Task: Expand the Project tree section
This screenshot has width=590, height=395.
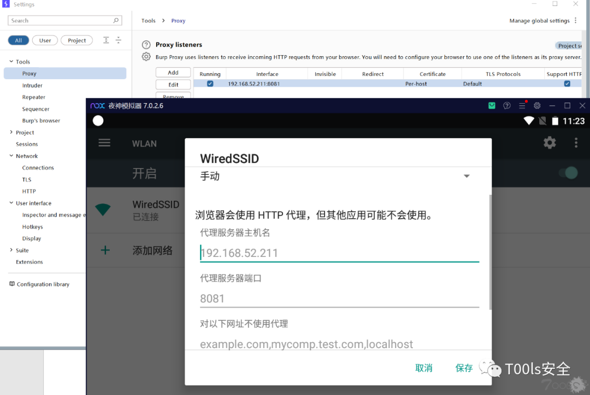Action: (11, 132)
